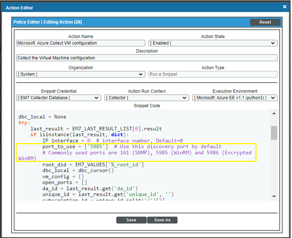Click the 'root_did = EM7_VALUES' line
Image resolution: width=292 pixels, height=238 pixels.
coord(93,164)
